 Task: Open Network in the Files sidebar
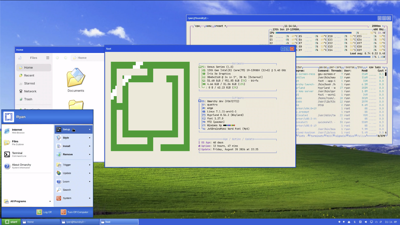pos(34,91)
